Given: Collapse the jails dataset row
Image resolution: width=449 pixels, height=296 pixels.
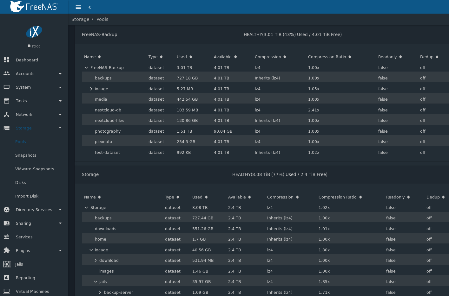Looking at the screenshot, I should pyautogui.click(x=96, y=281).
